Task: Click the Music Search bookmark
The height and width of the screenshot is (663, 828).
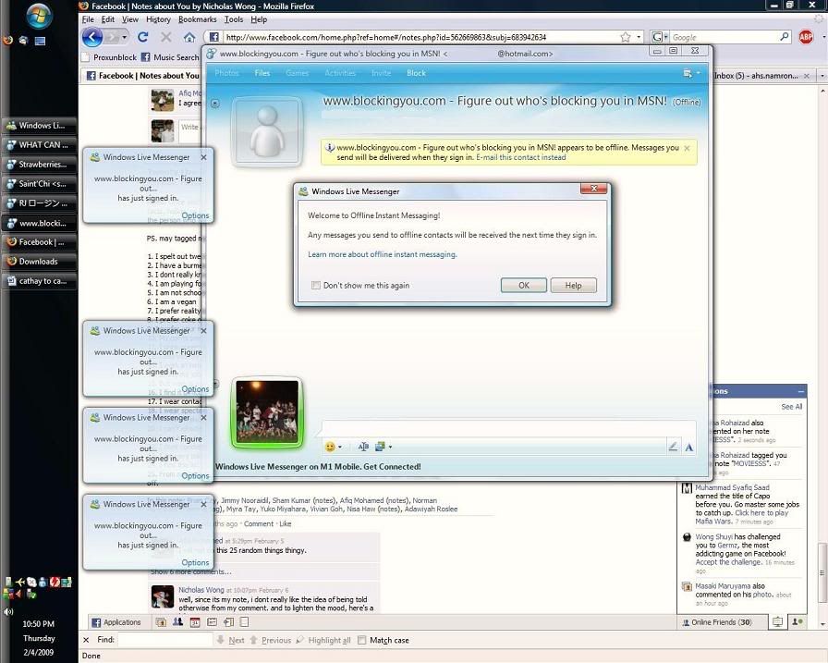Action: pos(169,57)
